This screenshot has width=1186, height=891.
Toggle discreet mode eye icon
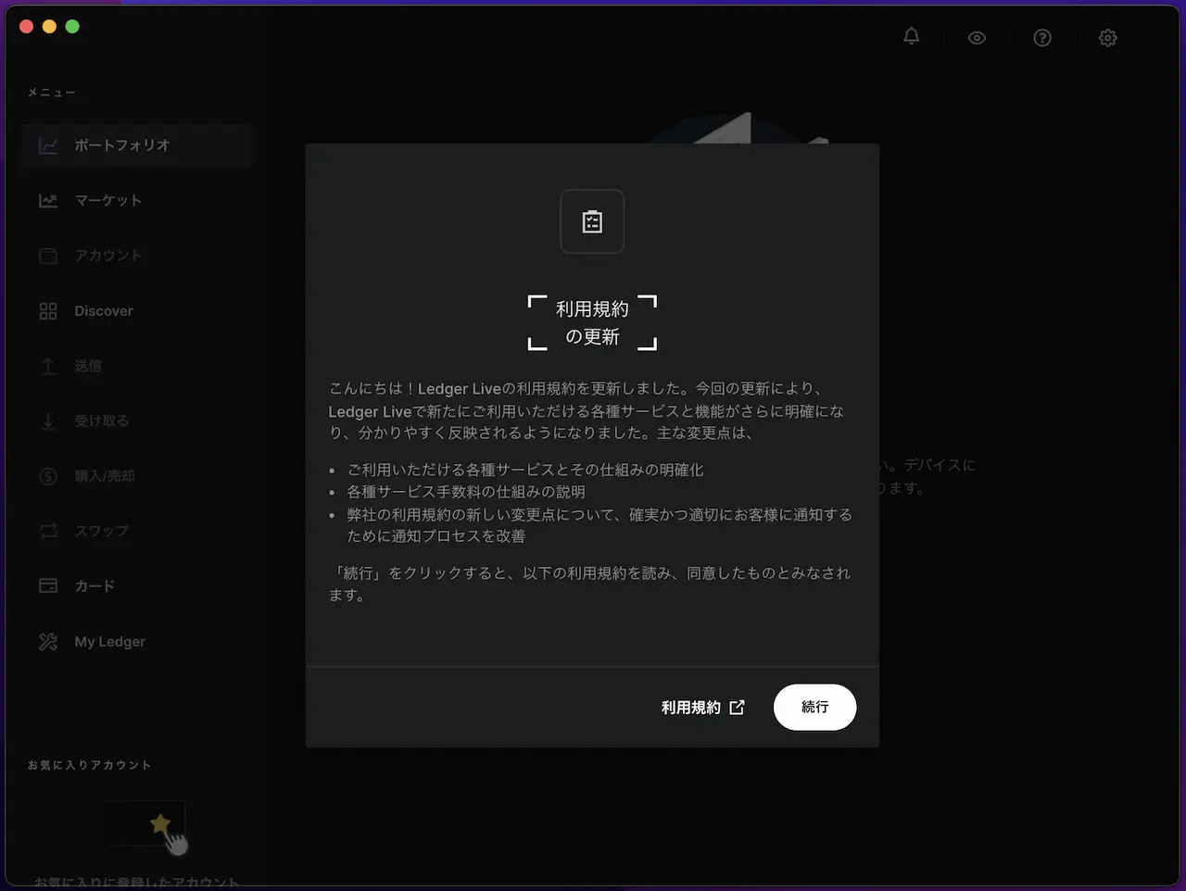point(977,38)
